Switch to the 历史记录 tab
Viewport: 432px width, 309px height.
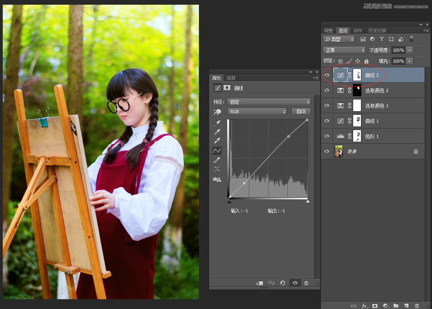point(377,31)
